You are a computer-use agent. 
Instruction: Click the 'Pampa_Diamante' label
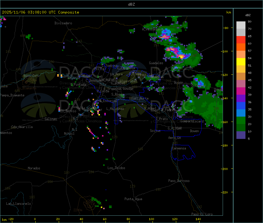12,95
